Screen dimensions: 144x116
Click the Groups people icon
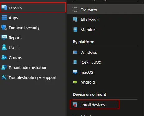click(x=4, y=57)
